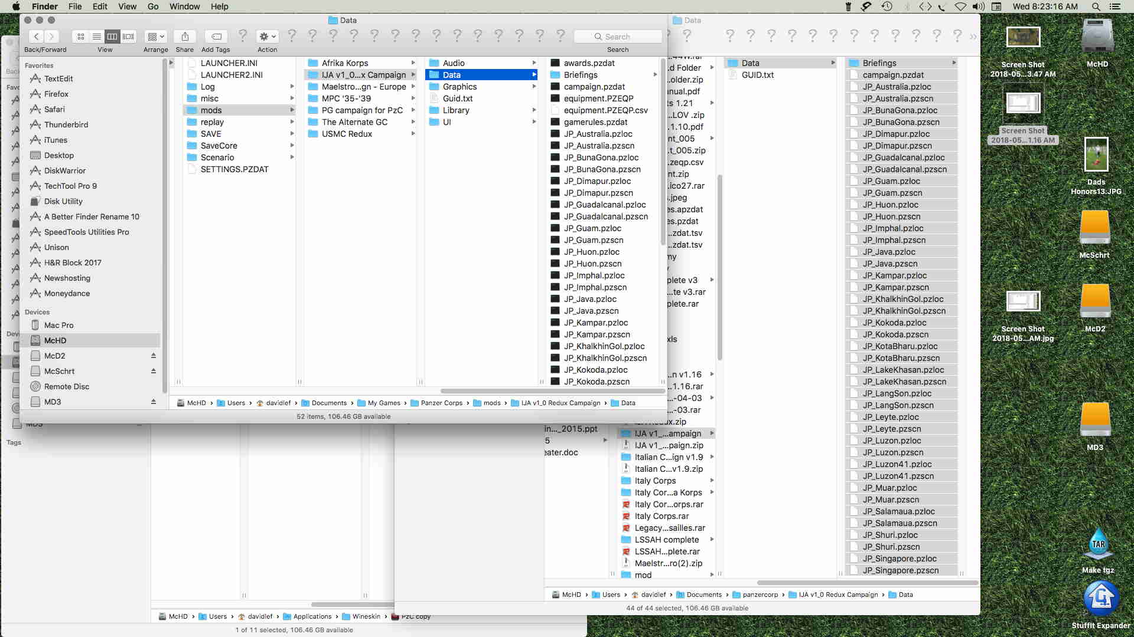This screenshot has height=637, width=1134.
Task: Open Firefox from Favorites sidebar
Action: pos(56,94)
